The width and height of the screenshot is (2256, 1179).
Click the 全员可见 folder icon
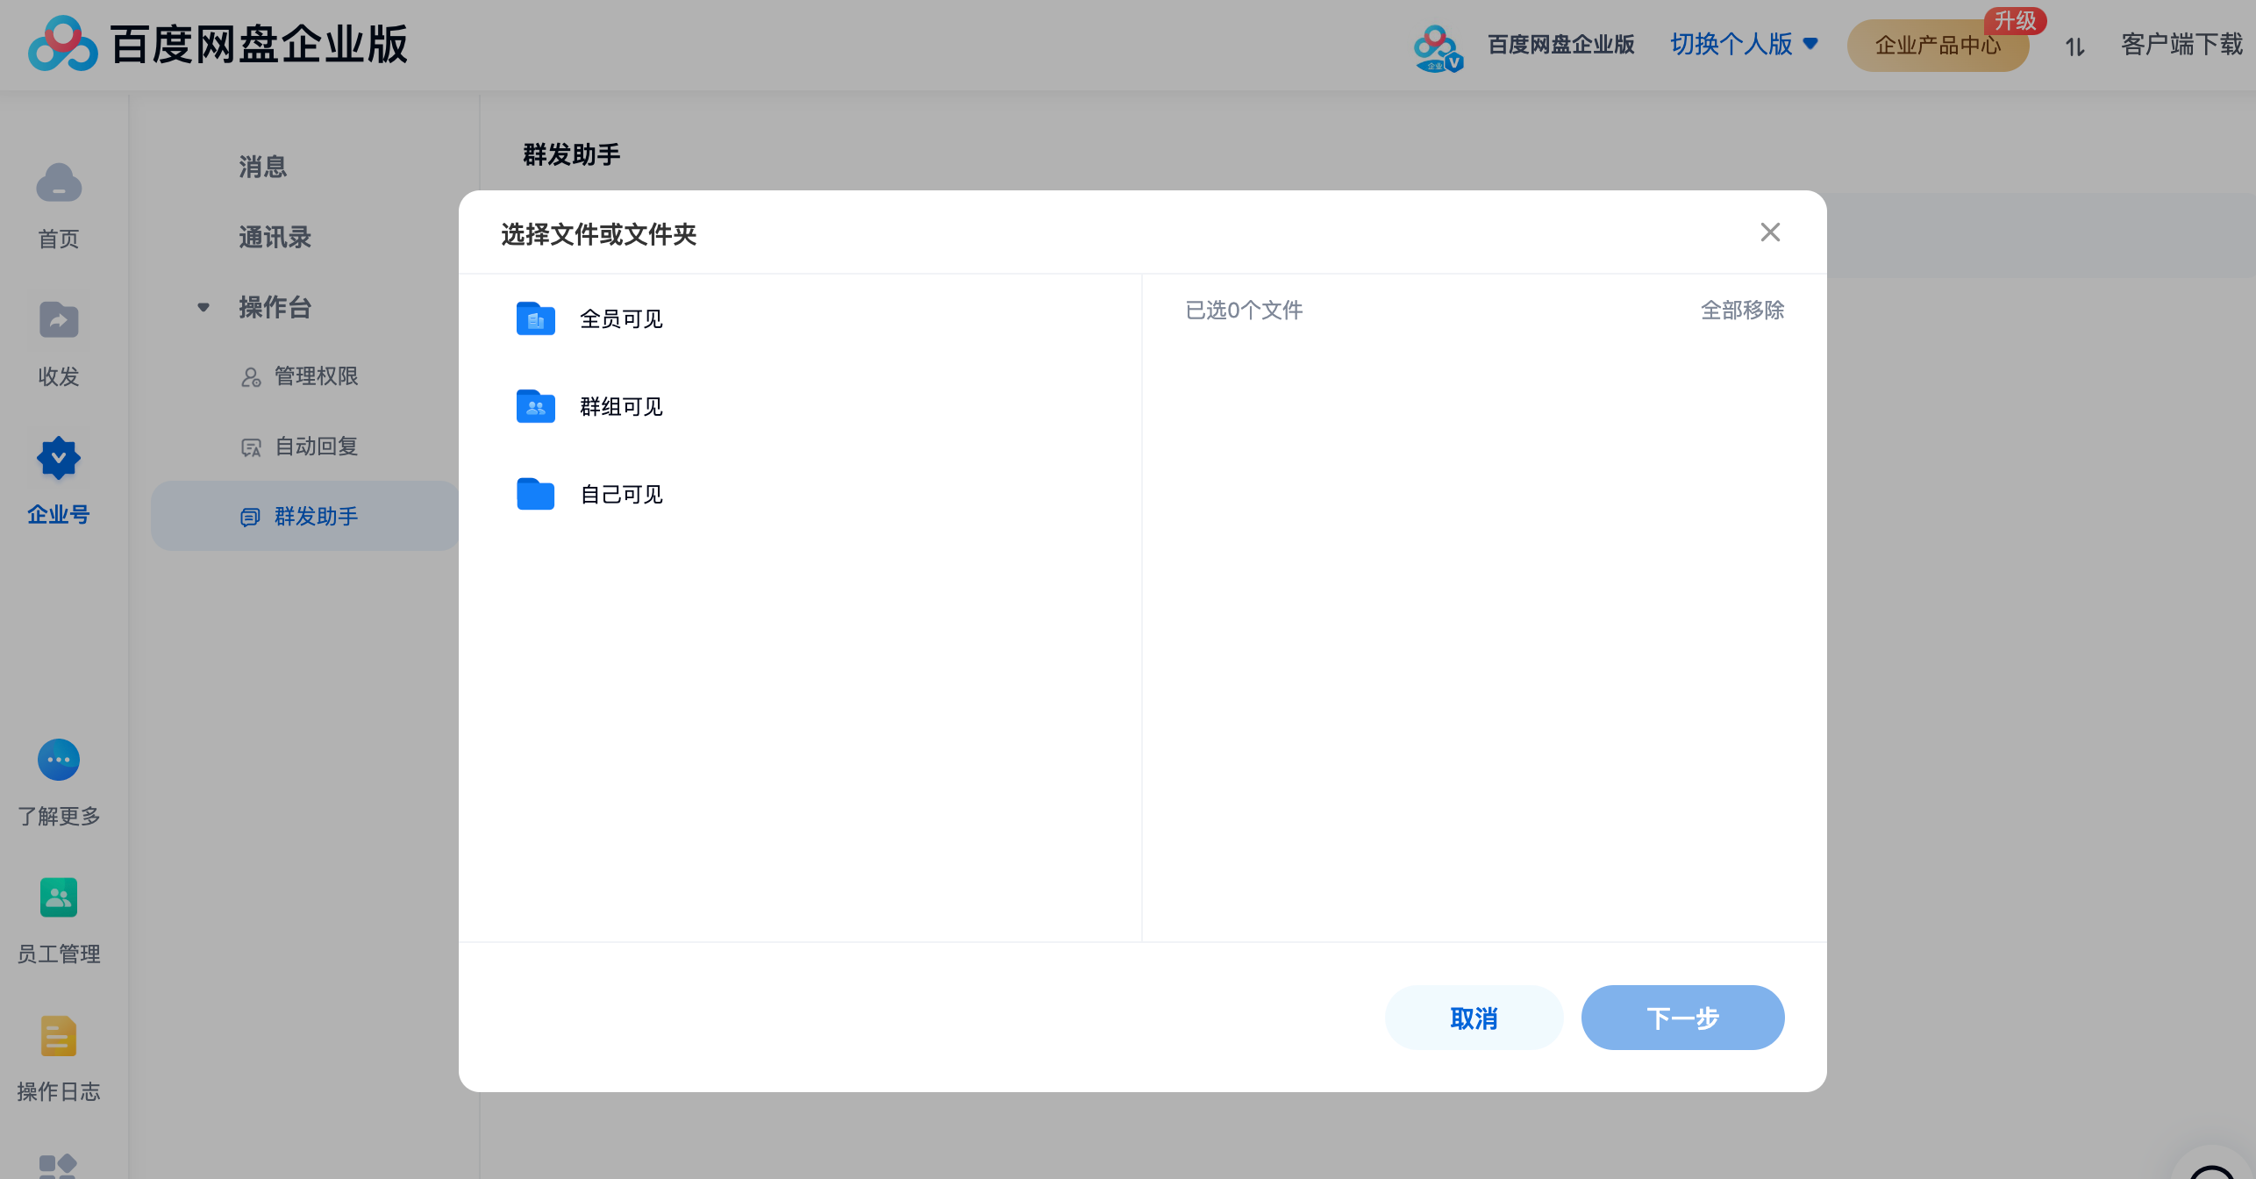coord(536,318)
